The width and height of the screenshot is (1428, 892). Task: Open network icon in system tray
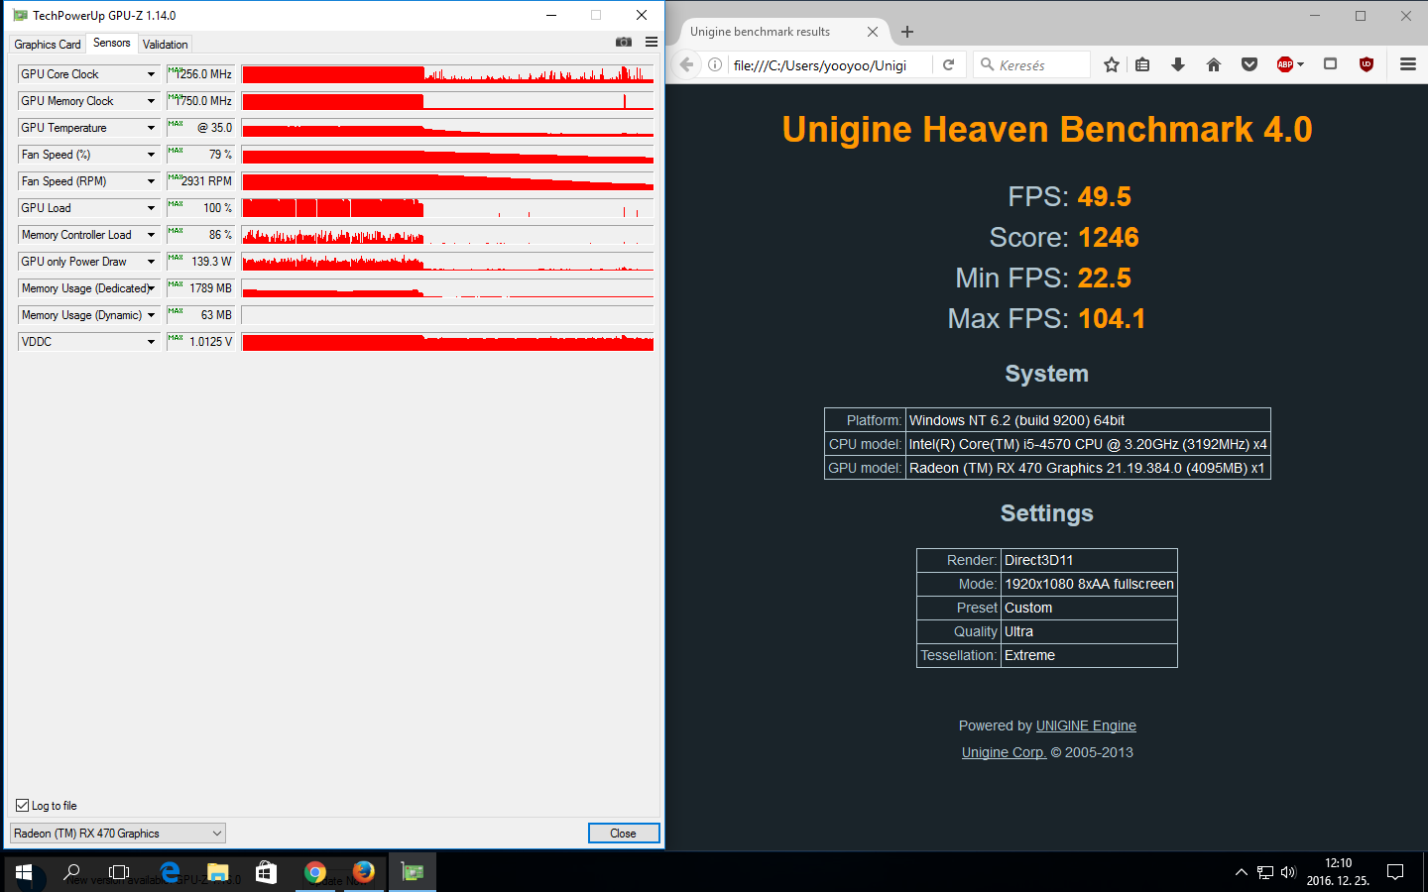tap(1264, 872)
